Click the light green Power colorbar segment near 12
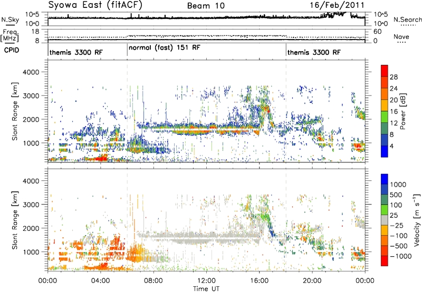 coord(385,116)
